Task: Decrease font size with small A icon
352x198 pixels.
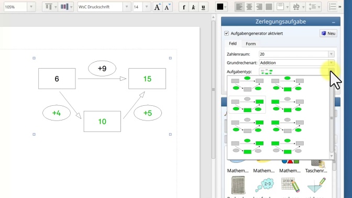Action: [x=168, y=7]
